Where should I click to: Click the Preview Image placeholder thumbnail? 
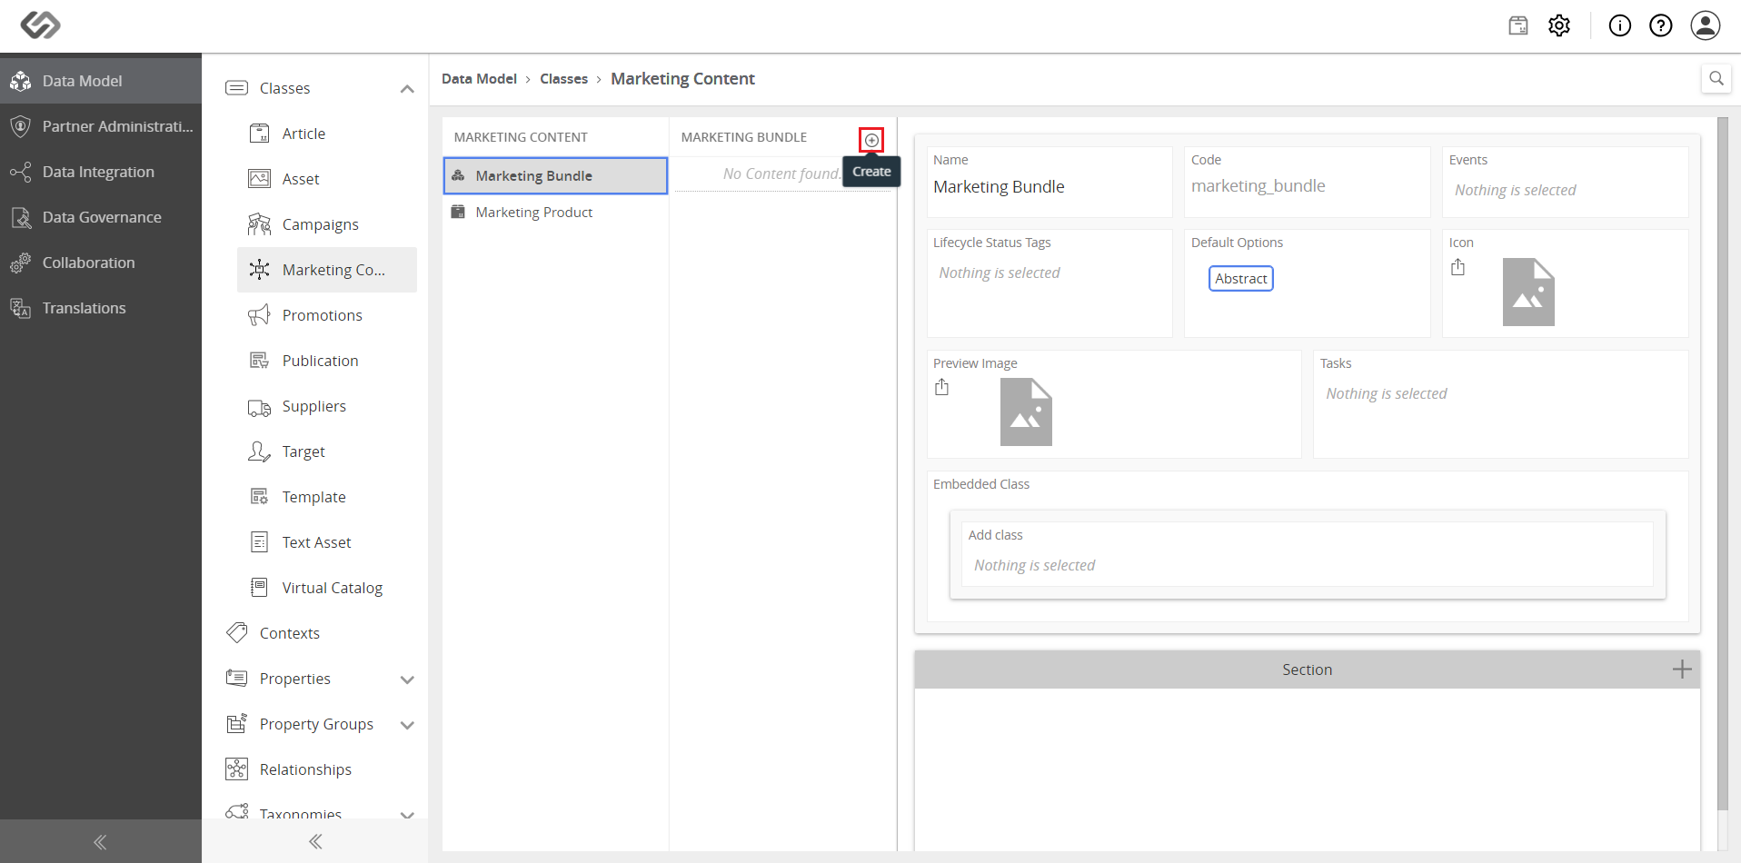tap(1026, 412)
